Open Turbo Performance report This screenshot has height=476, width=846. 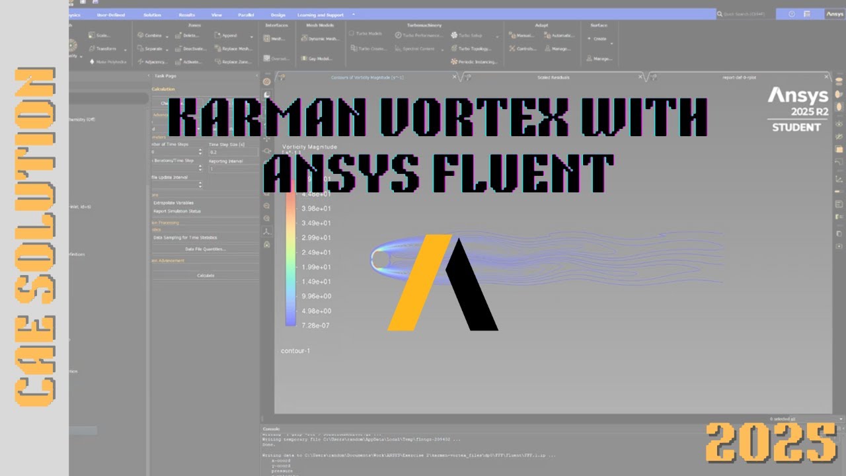(419, 35)
